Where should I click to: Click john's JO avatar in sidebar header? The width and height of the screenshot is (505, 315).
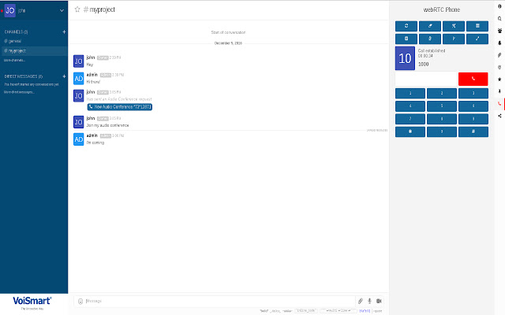10,10
